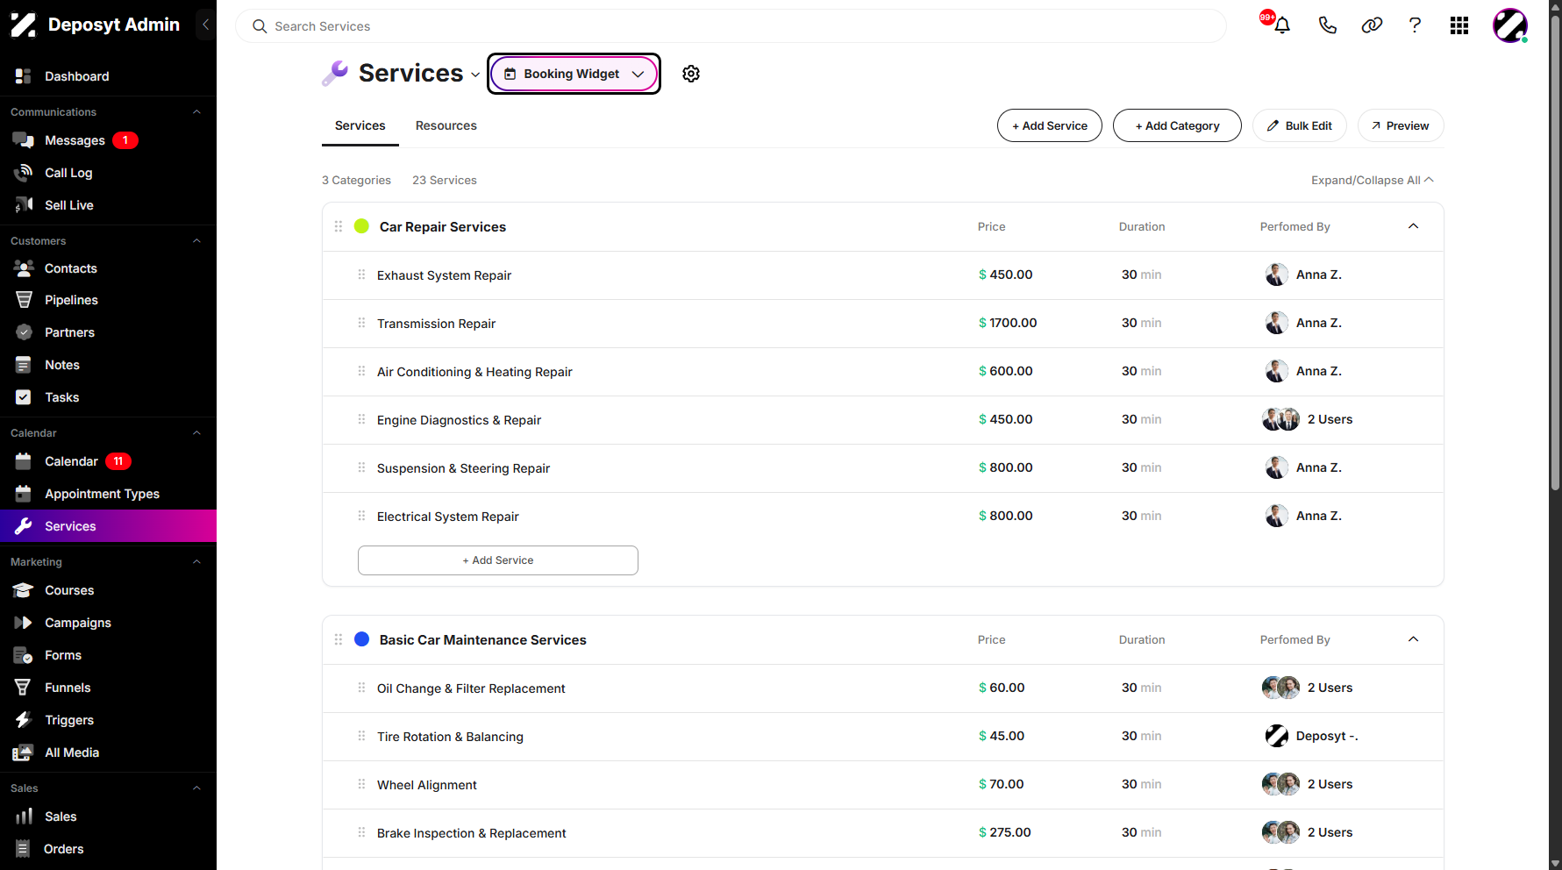The width and height of the screenshot is (1562, 870).
Task: Switch to the Resources tab
Action: [x=446, y=125]
